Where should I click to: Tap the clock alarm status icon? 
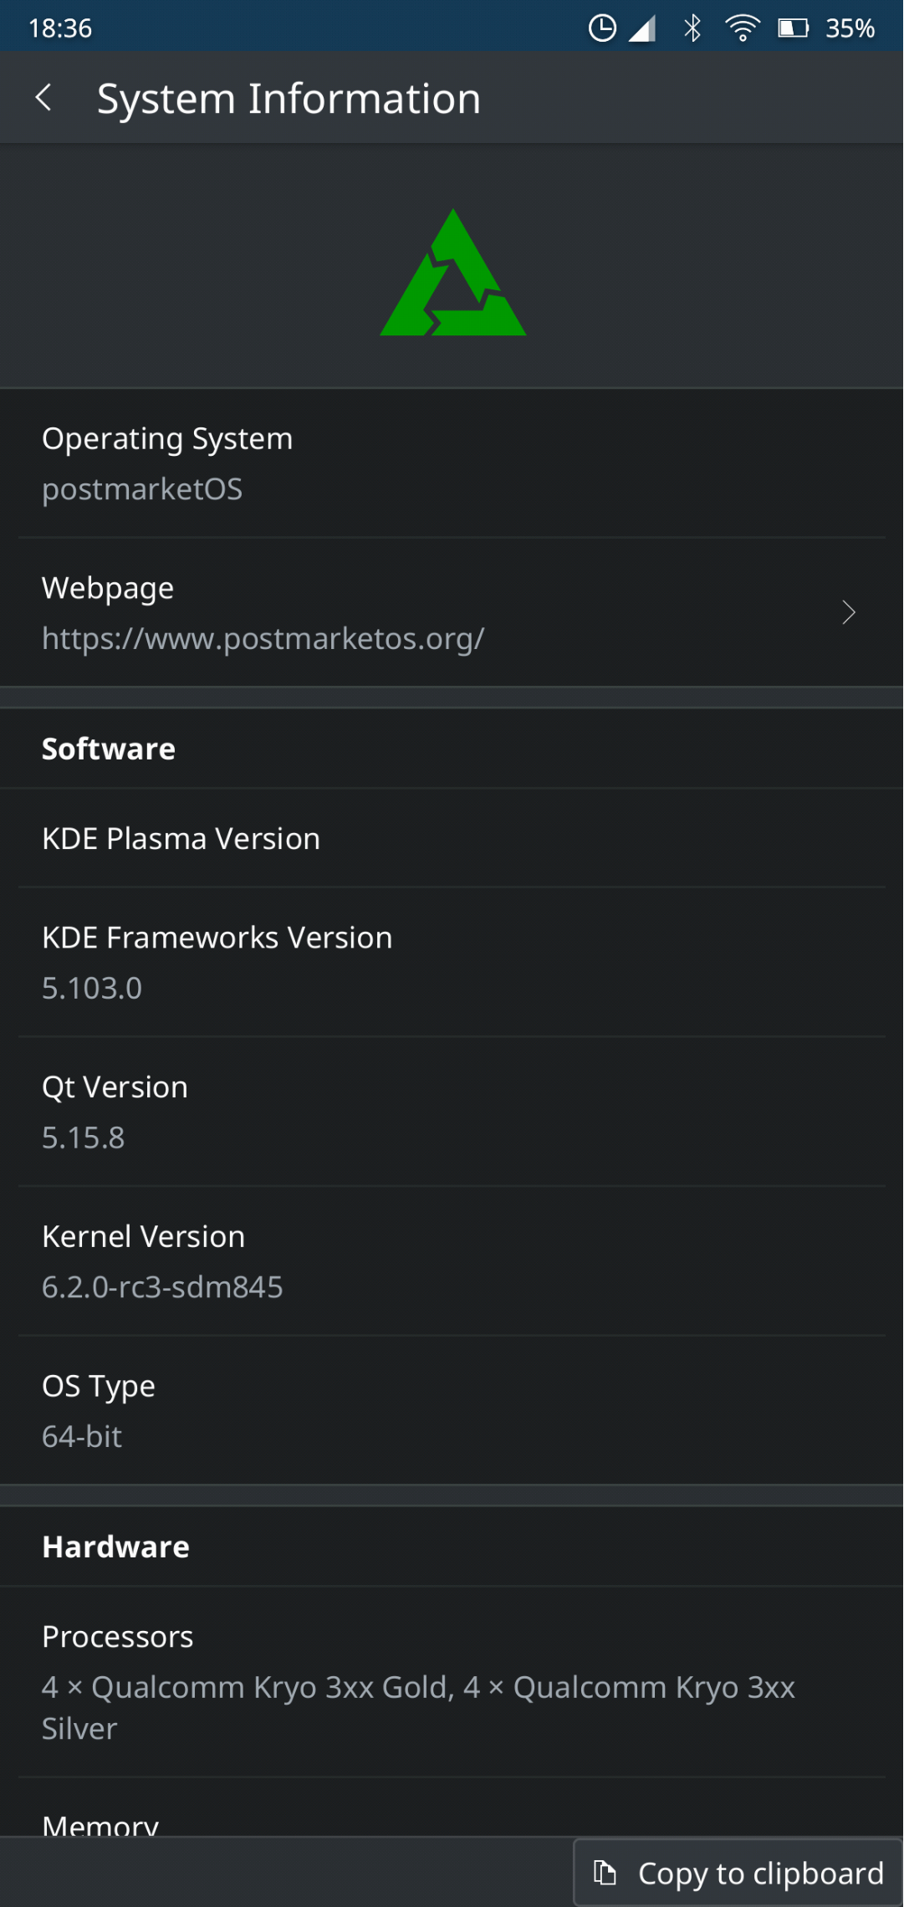point(602,28)
